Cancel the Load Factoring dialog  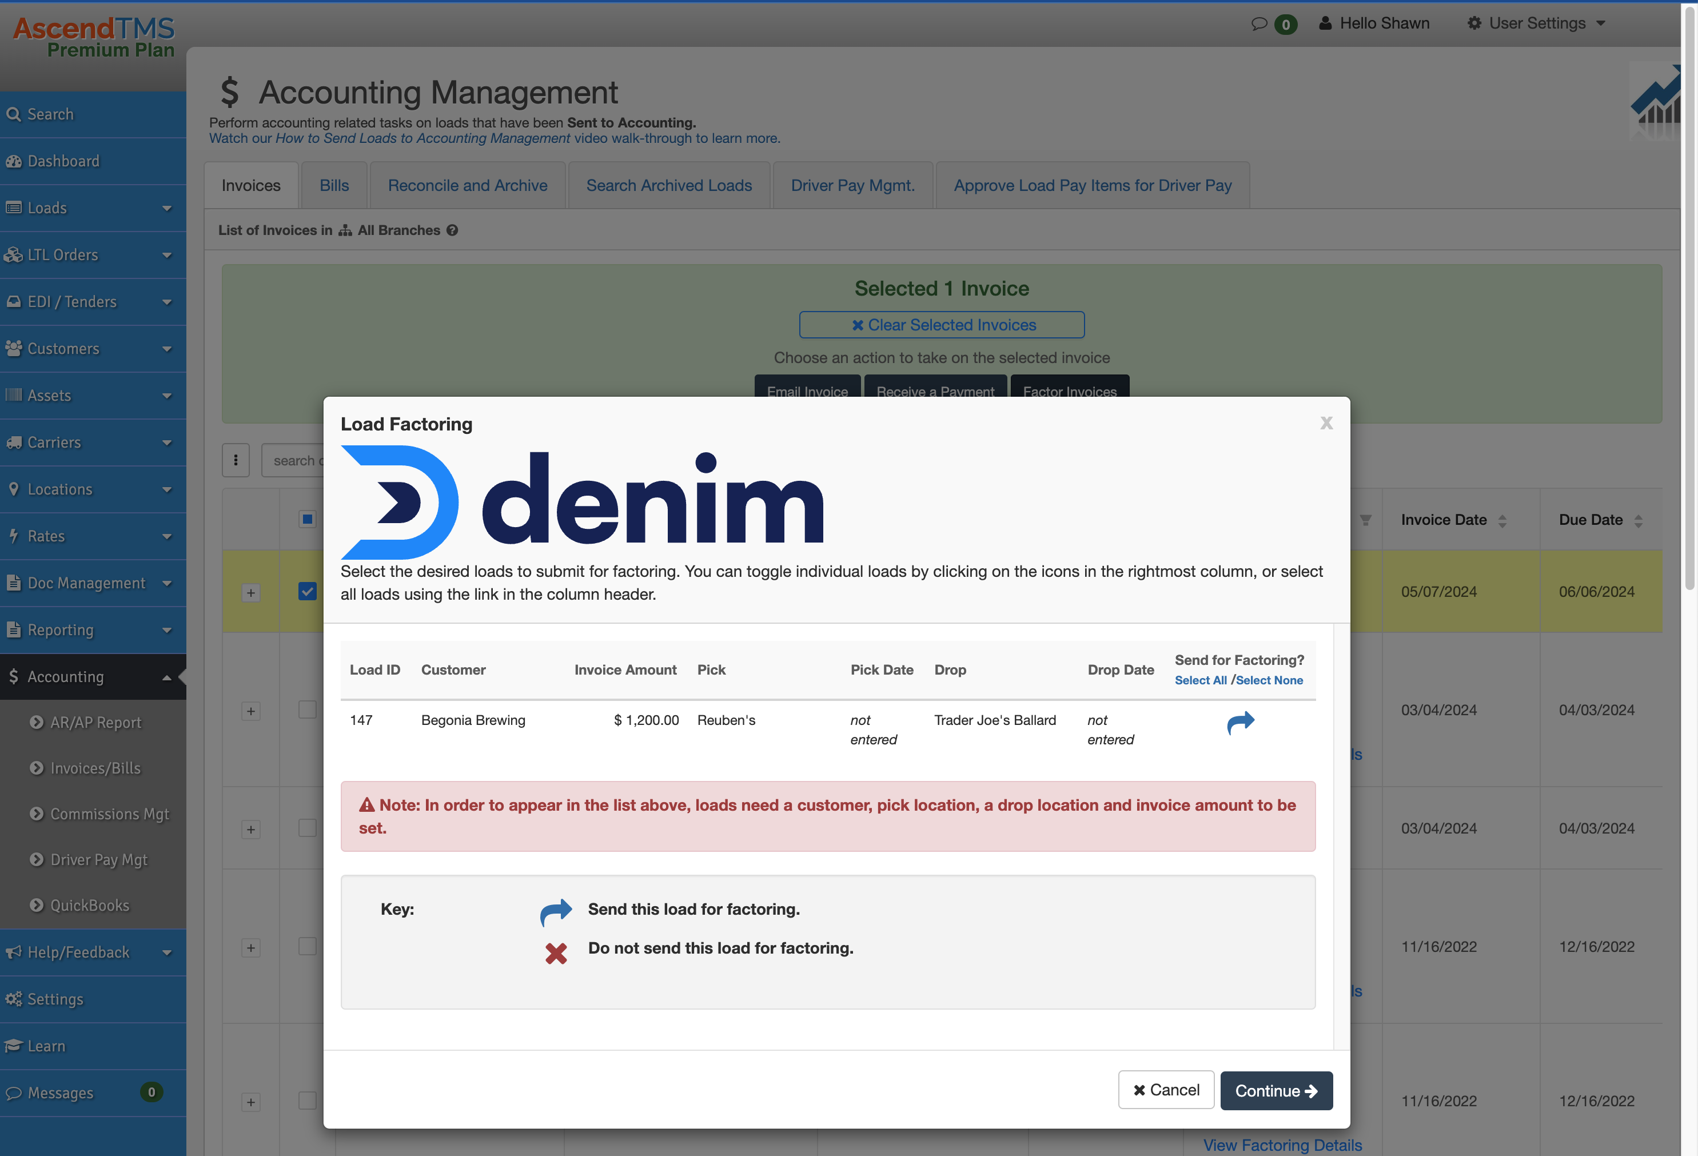click(x=1166, y=1090)
